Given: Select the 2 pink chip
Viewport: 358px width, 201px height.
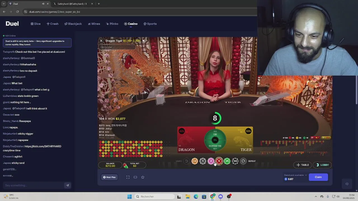Looking at the screenshot, I should tap(211, 161).
